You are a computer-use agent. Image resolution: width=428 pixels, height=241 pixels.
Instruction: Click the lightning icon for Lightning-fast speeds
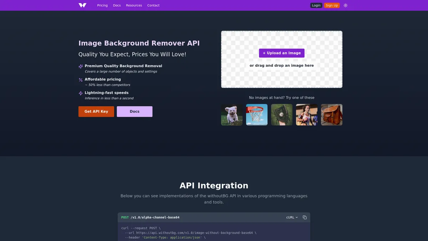80,93
